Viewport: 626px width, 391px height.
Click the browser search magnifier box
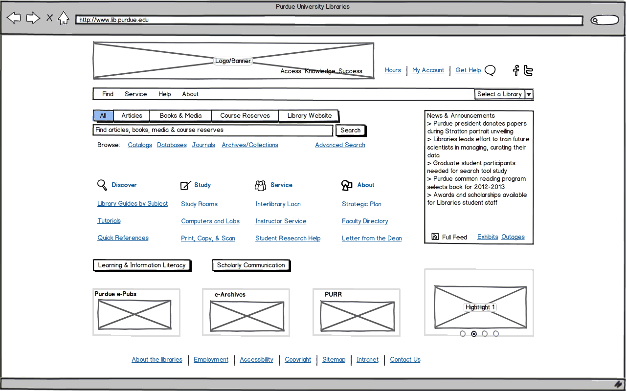tap(604, 20)
